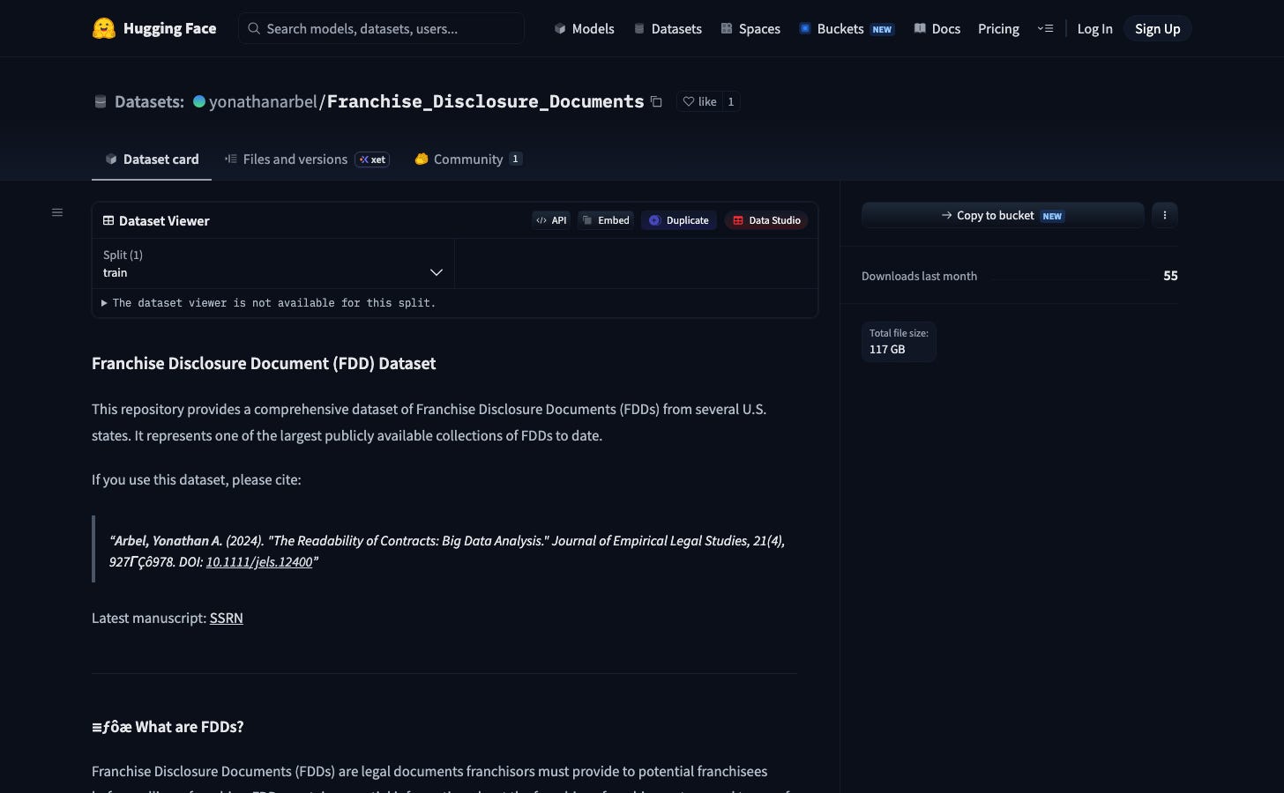Click the like count 1
Image resolution: width=1284 pixels, height=793 pixels.
(730, 101)
